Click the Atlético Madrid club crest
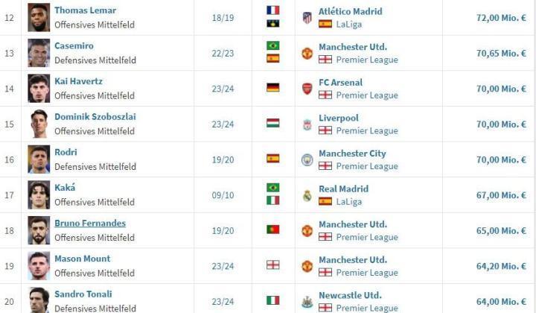 307,17
